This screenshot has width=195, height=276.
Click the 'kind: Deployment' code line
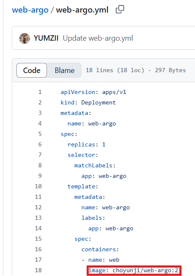point(88,102)
